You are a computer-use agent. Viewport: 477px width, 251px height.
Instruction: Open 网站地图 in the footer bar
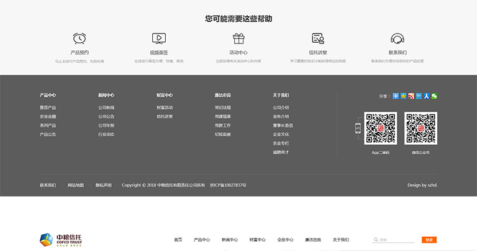(76, 185)
